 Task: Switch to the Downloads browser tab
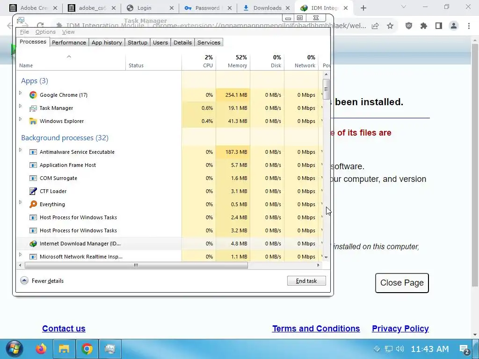tap(266, 8)
